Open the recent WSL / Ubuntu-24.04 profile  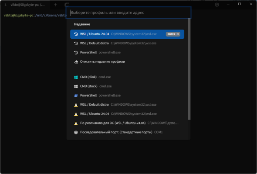127,34
